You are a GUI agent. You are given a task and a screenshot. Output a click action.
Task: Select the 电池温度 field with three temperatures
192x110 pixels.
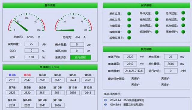pos(134,71)
